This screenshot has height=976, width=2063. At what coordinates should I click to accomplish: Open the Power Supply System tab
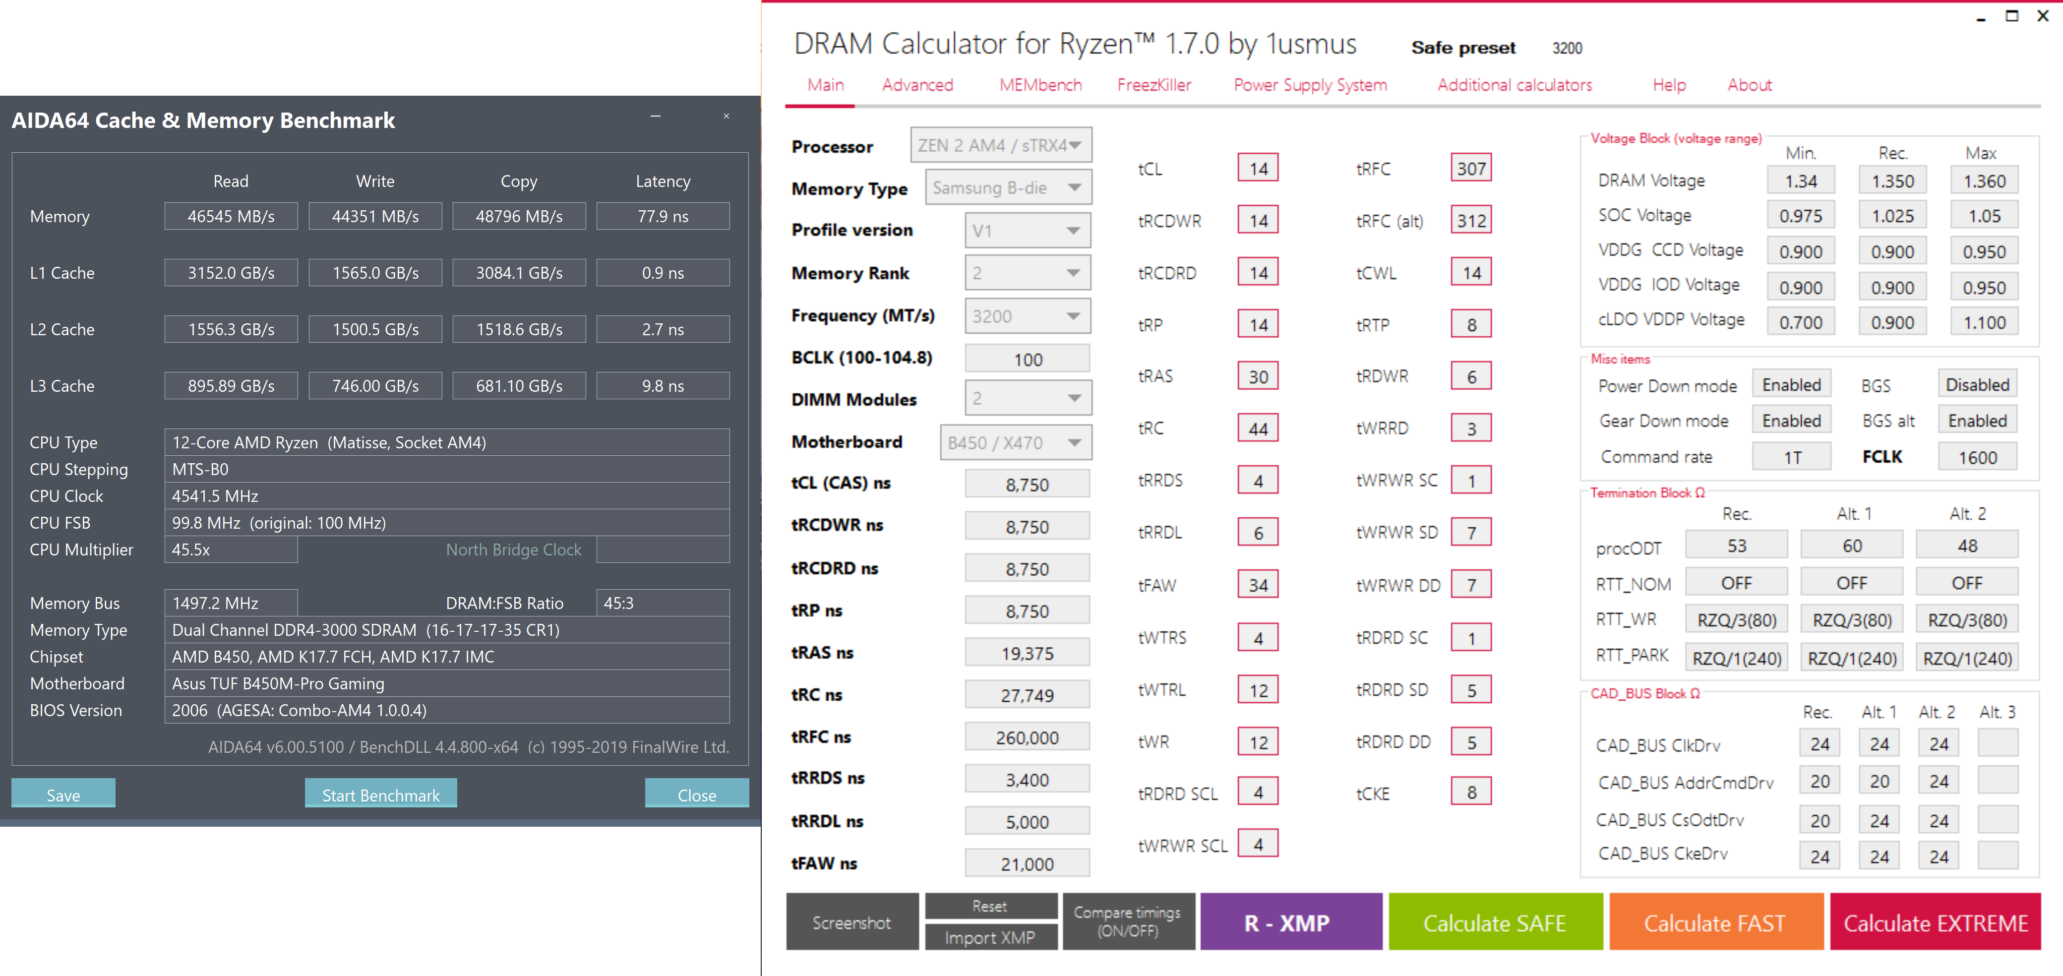[1309, 85]
